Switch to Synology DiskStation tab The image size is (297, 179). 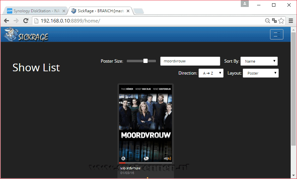click(35, 11)
